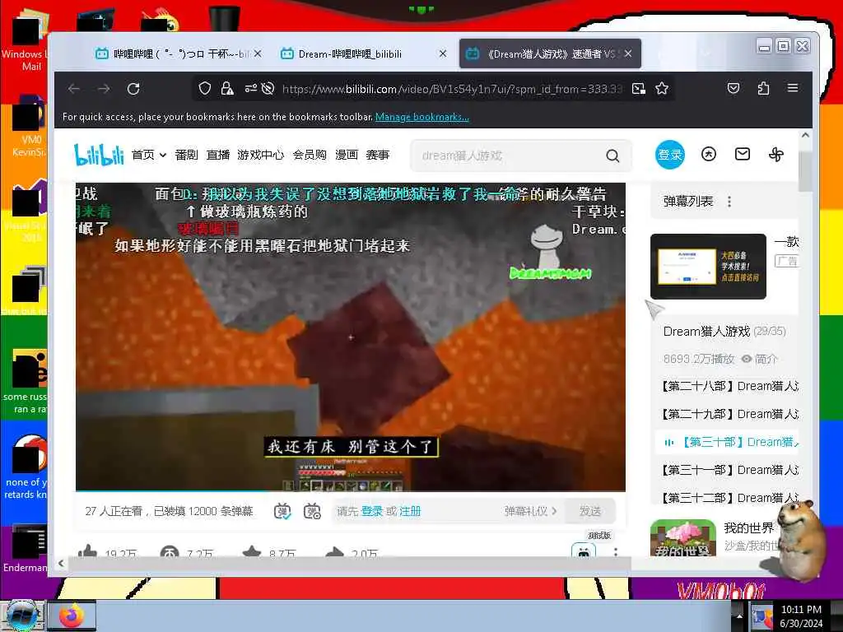The height and width of the screenshot is (632, 843).
Task: Toggle the danmaku display switch icon
Action: pos(282,511)
